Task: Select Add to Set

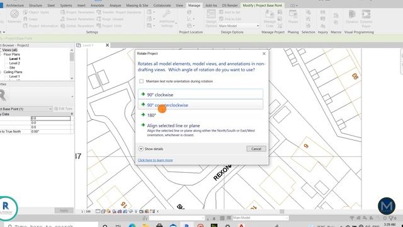Action: [230, 12]
